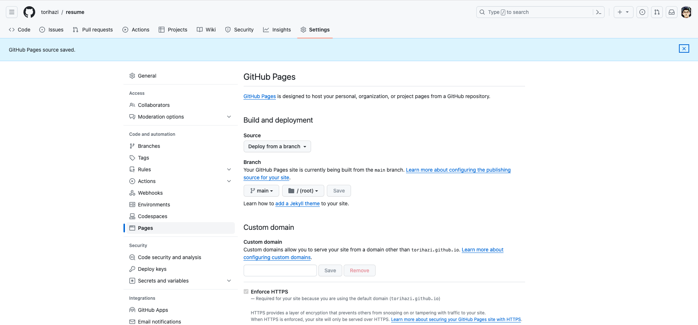This screenshot has width=698, height=325.
Task: Open 'configuring custom domains' link
Action: point(277,257)
